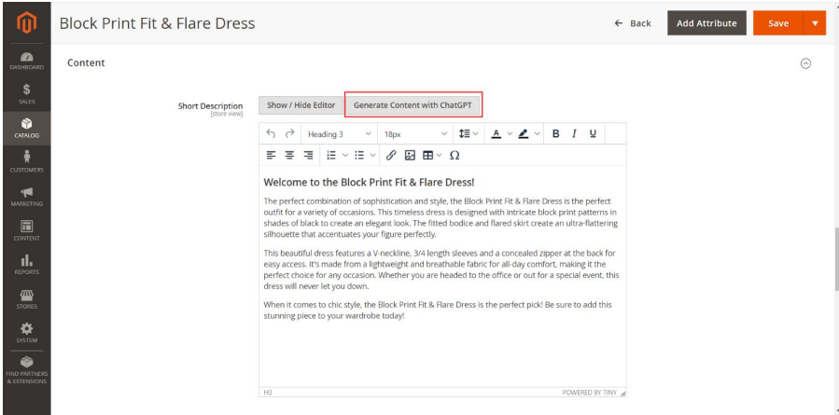This screenshot has height=415, width=839.
Task: Open the text color picker dropdown
Action: tap(510, 134)
